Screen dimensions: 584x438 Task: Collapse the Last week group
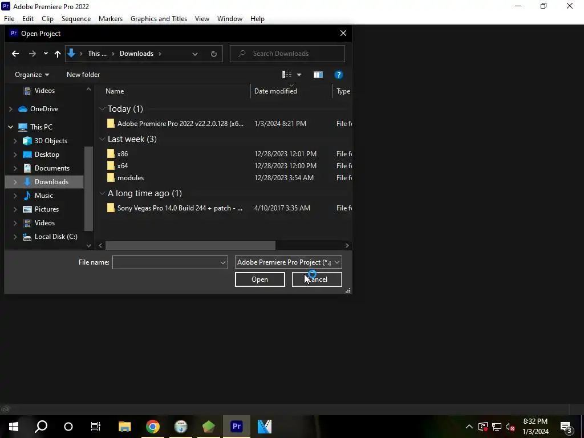[102, 139]
